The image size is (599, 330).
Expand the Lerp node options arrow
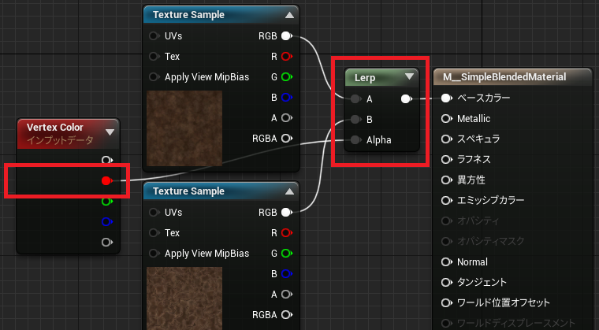(x=410, y=76)
